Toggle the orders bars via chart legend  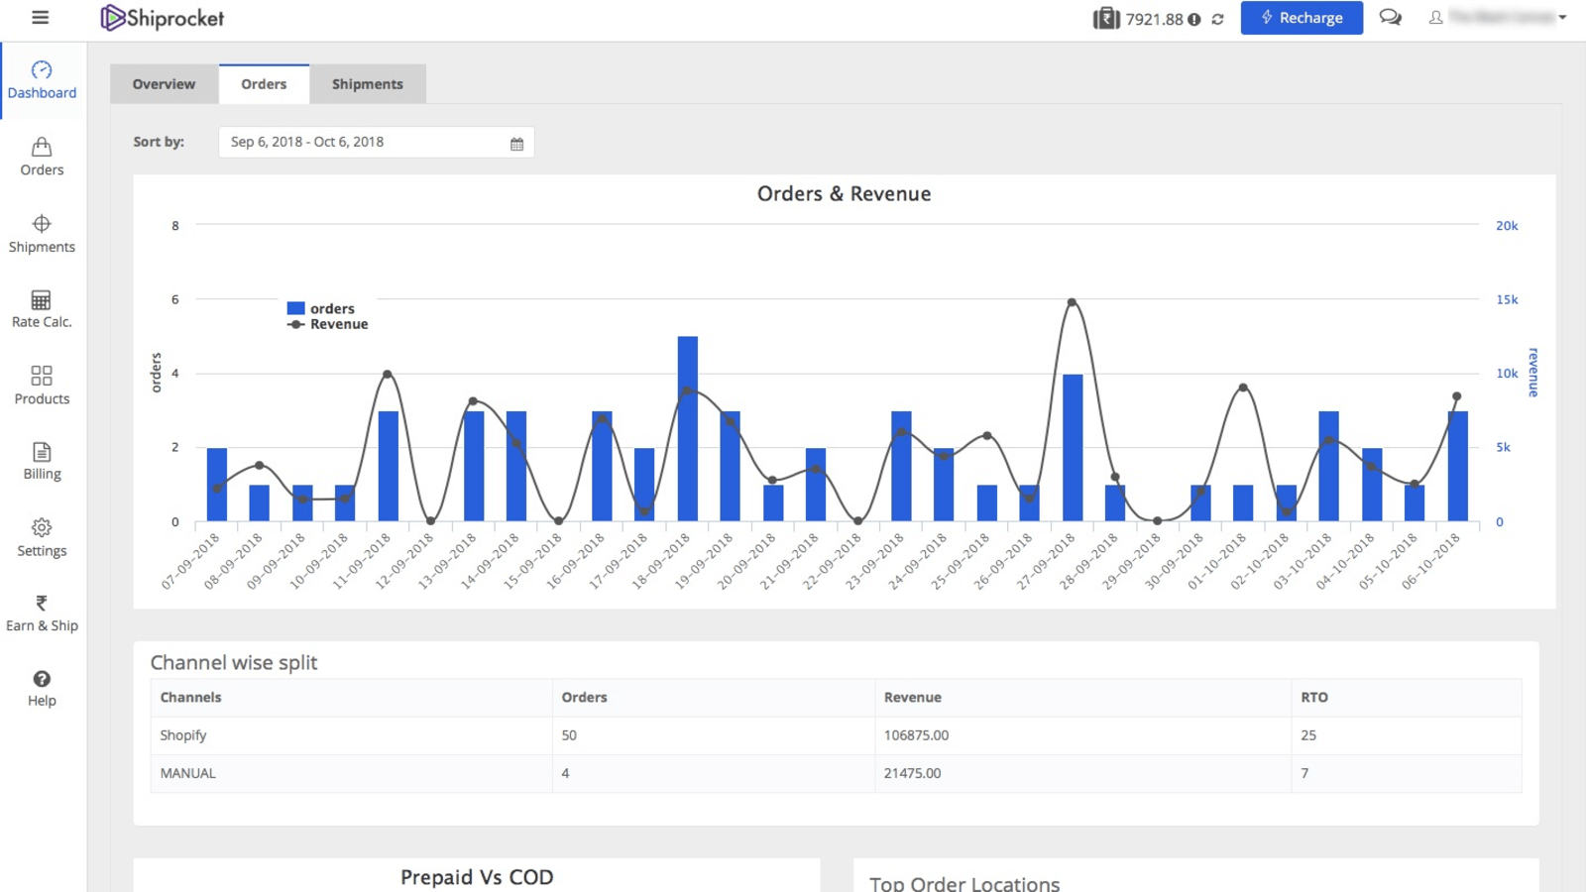(320, 308)
